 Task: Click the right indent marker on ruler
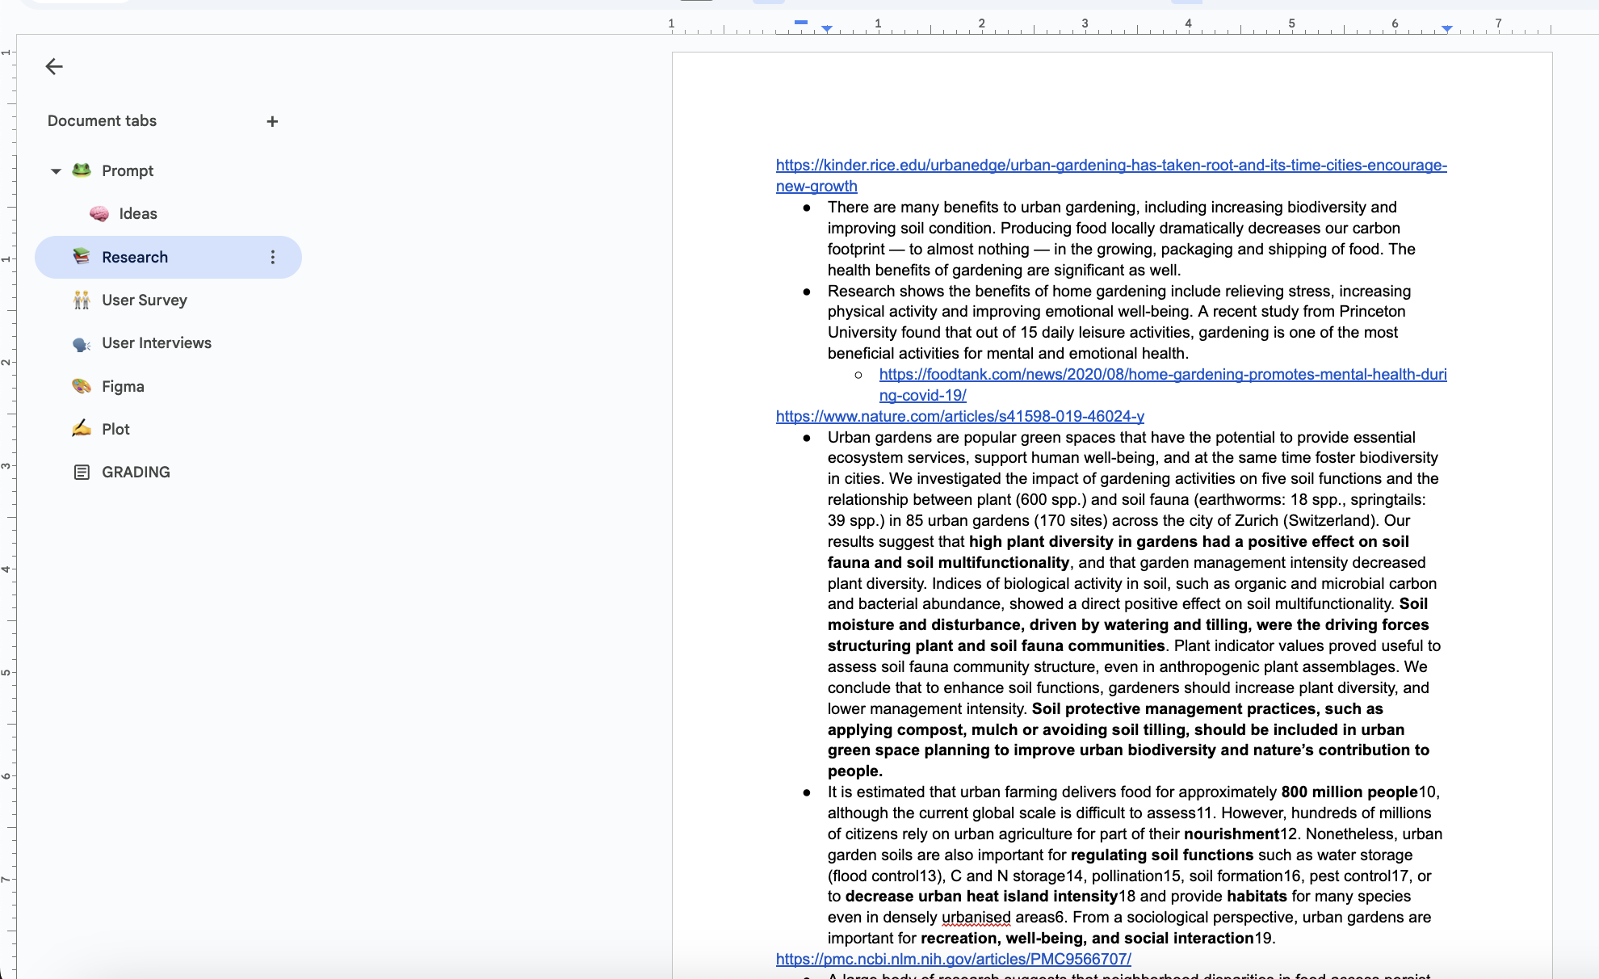[1447, 29]
